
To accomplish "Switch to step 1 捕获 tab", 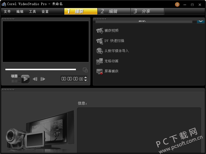I will [x=81, y=11].
